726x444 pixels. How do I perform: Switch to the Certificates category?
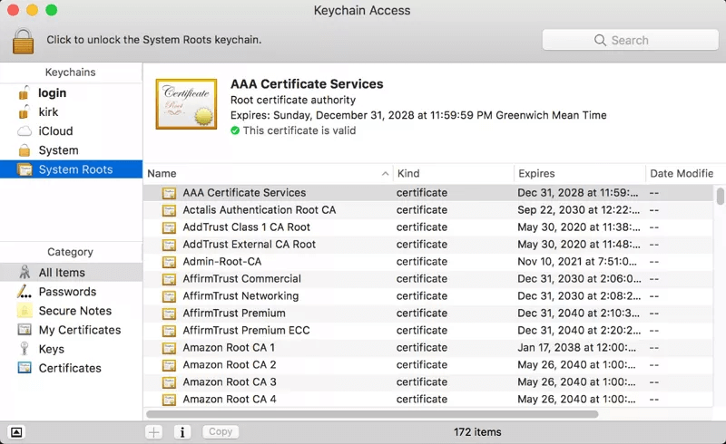pyautogui.click(x=69, y=368)
